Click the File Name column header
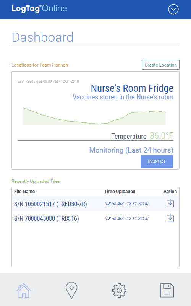The width and height of the screenshot is (191, 306). tap(24, 192)
